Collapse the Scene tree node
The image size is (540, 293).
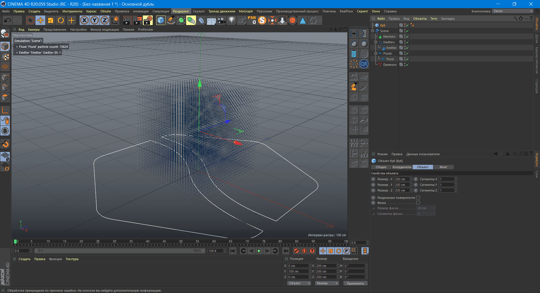pos(373,31)
